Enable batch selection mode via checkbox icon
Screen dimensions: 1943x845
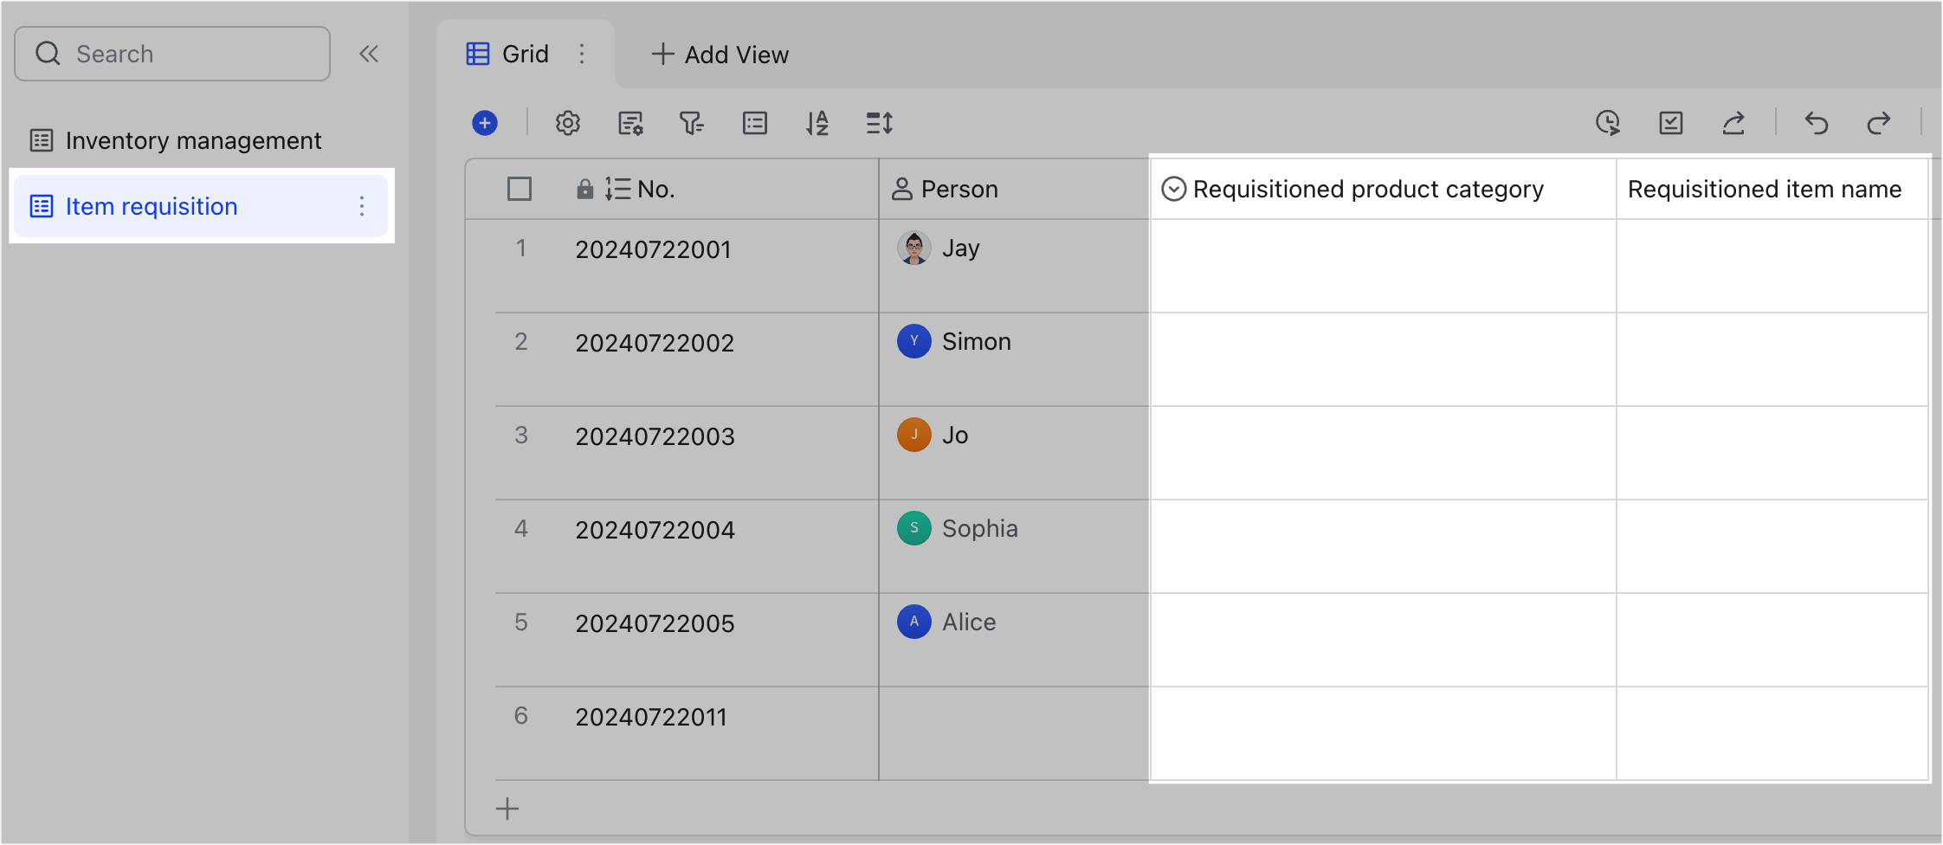(1671, 123)
